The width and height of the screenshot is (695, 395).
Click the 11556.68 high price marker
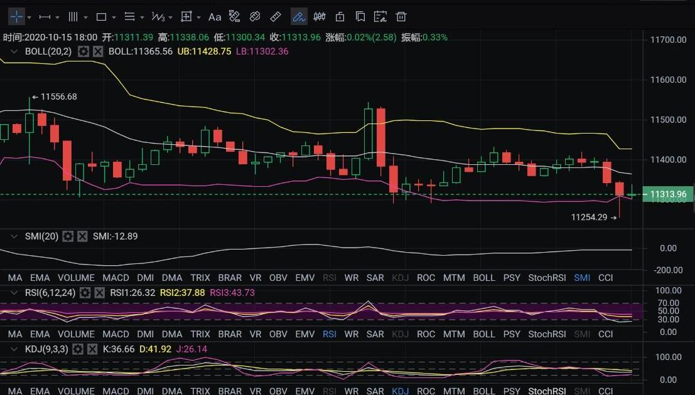[58, 97]
